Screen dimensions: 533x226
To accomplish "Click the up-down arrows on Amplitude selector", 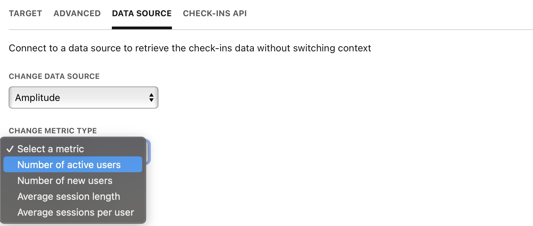I will click(151, 97).
